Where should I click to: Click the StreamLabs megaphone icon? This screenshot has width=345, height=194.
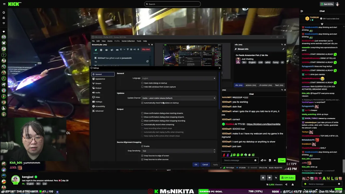pyautogui.click(x=112, y=50)
